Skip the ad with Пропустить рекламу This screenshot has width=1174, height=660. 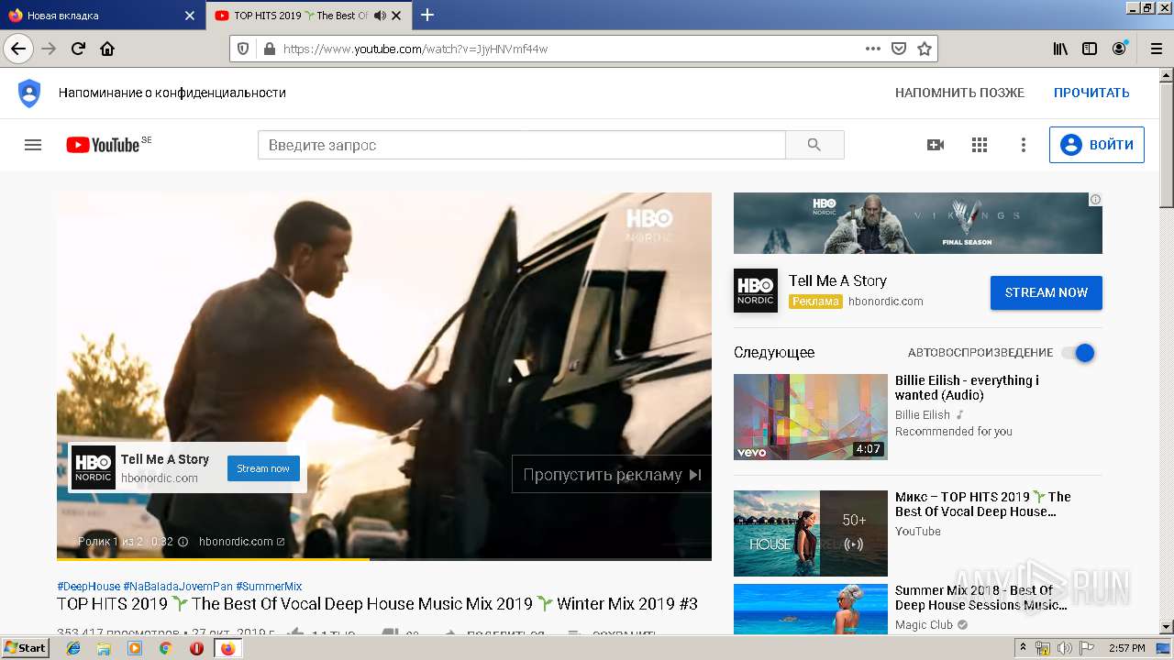tap(611, 474)
